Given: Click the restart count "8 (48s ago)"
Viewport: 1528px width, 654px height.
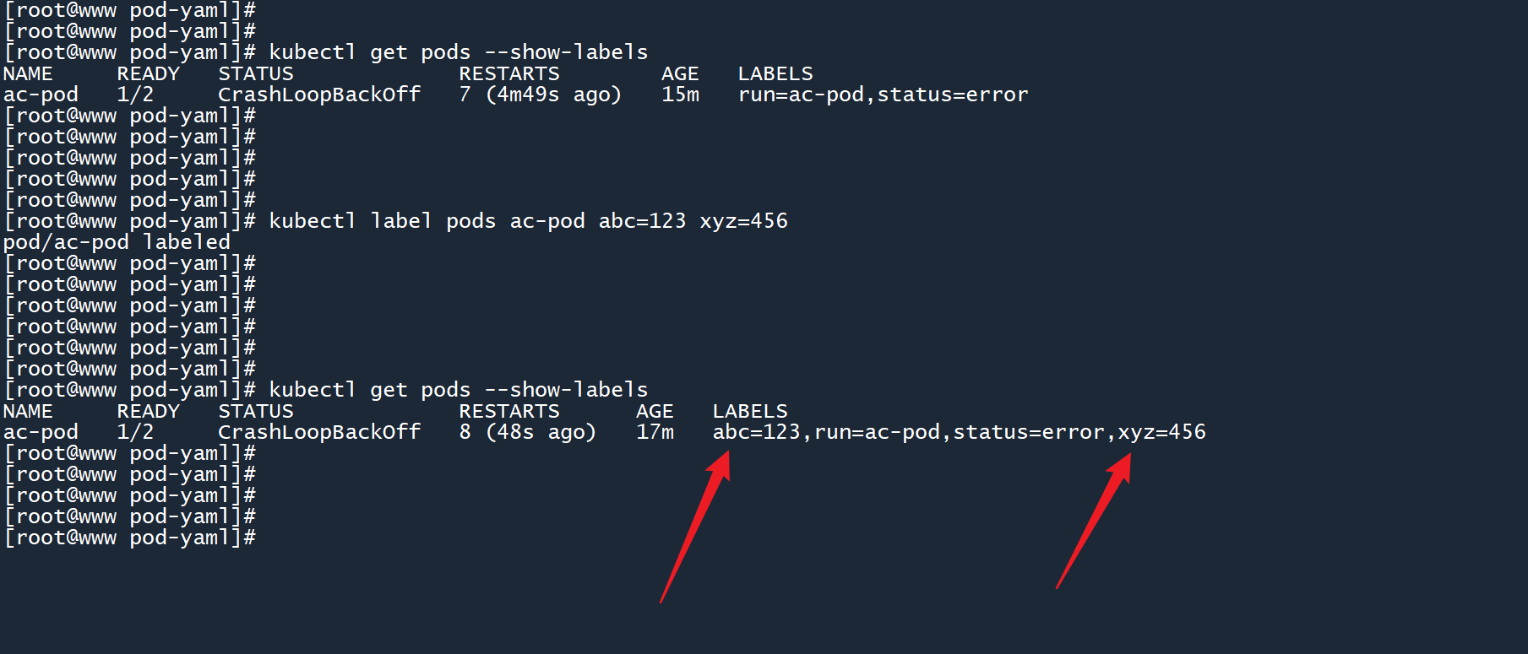Looking at the screenshot, I should coord(527,432).
